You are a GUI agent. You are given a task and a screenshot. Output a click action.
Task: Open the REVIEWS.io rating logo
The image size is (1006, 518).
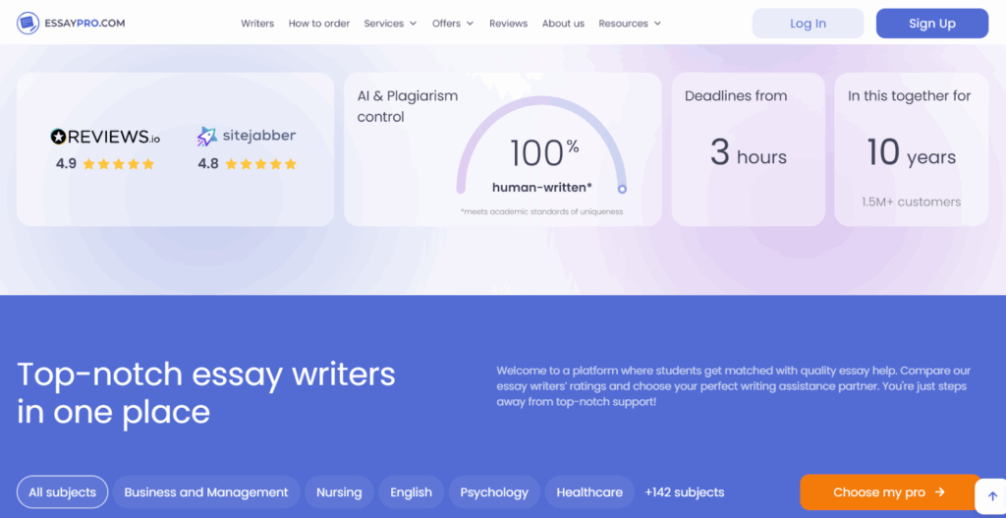[105, 136]
